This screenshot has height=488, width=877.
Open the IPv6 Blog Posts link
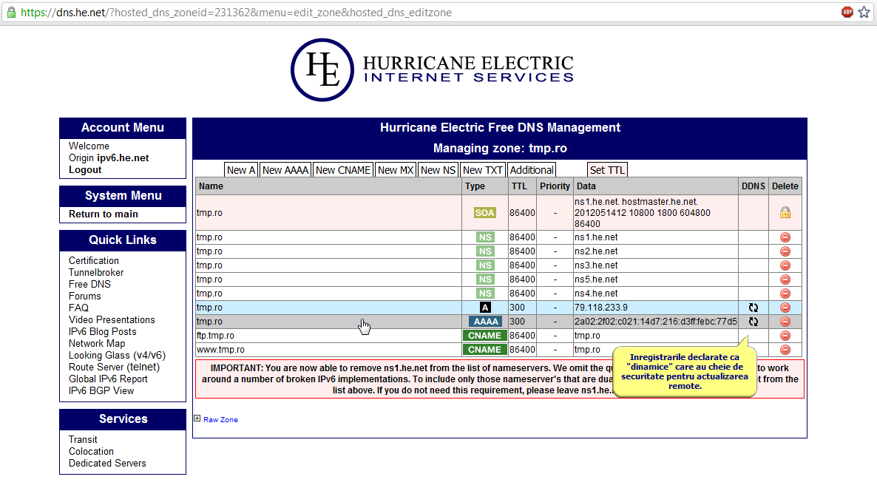coord(102,331)
